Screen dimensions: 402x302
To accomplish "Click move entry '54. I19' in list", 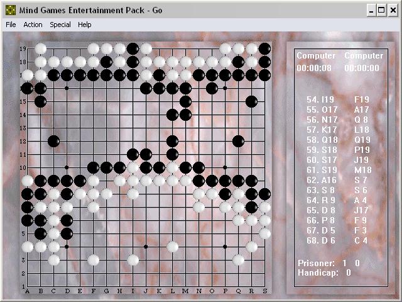I will coord(320,99).
